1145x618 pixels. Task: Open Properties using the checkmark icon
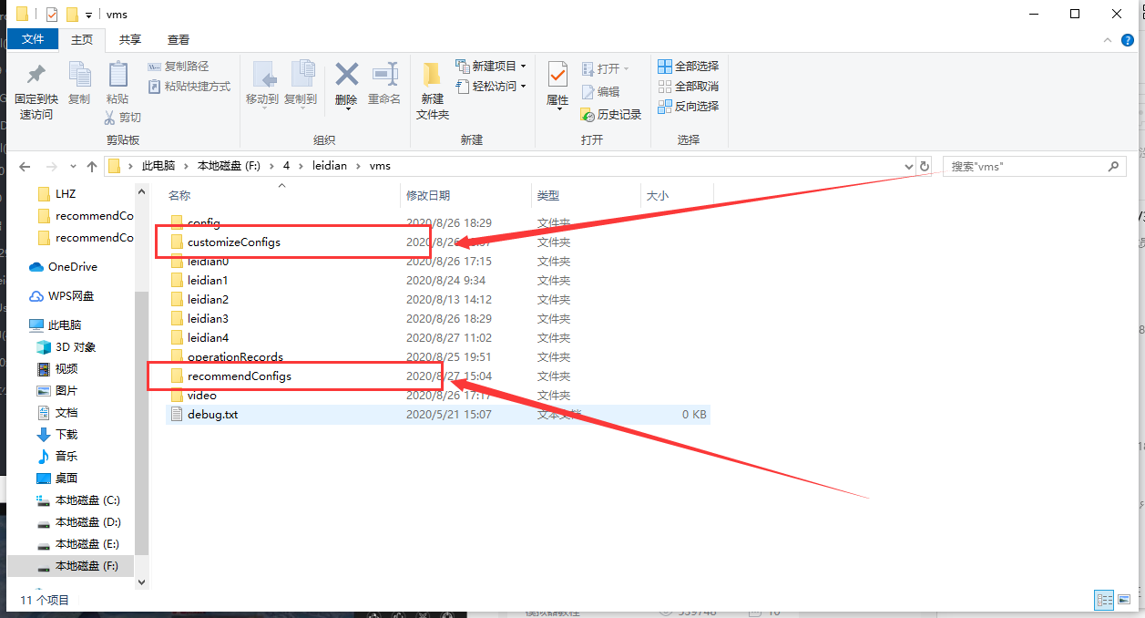(557, 75)
